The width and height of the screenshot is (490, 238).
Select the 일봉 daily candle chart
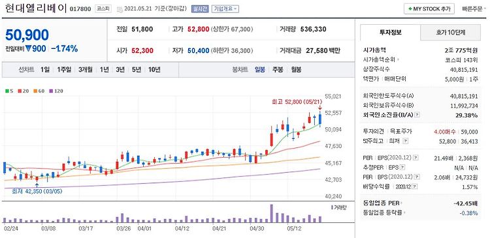click(259, 70)
